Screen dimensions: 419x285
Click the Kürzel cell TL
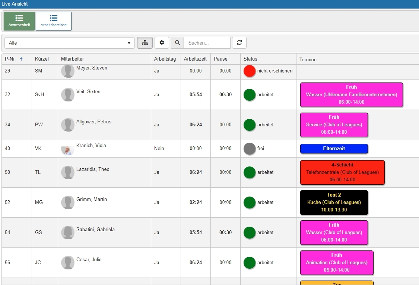coord(38,172)
